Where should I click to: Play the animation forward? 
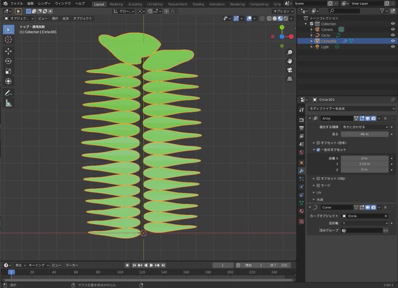pyautogui.click(x=152, y=265)
